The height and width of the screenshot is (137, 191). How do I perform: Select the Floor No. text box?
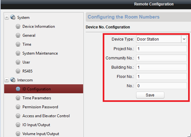[x=161, y=77]
